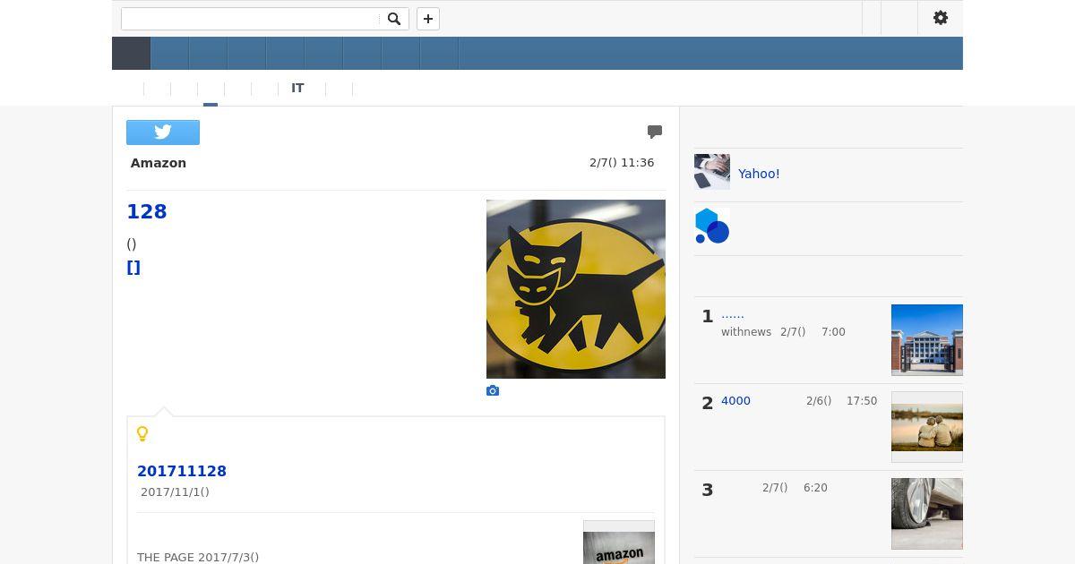Image resolution: width=1075 pixels, height=564 pixels.
Task: Open ranking item 1 link "......"
Action: 733,314
